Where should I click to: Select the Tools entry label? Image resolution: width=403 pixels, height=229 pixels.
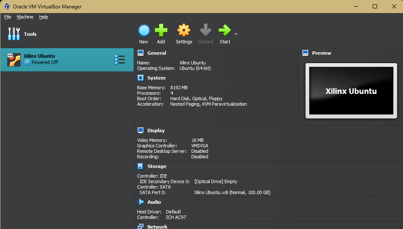(x=30, y=34)
